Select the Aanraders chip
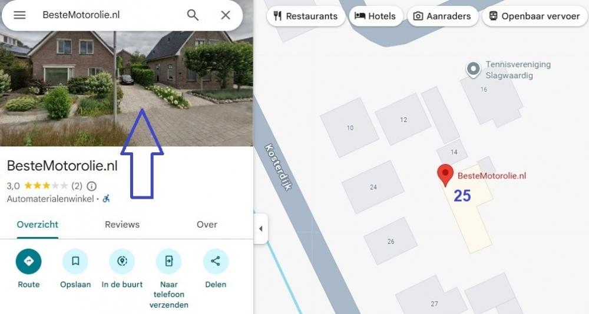Image resolution: width=589 pixels, height=314 pixels. pos(442,16)
